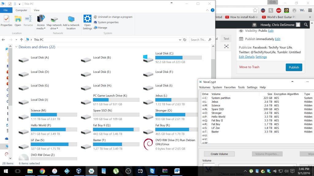This screenshot has height=176, width=314.
Task: Select the Spare SSD (N:) drive
Action: tap(110, 115)
